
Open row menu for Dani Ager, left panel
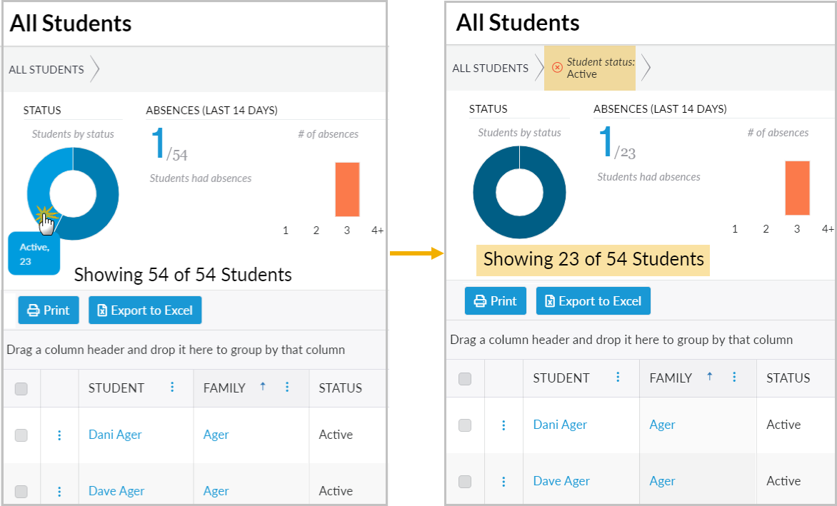click(x=59, y=435)
